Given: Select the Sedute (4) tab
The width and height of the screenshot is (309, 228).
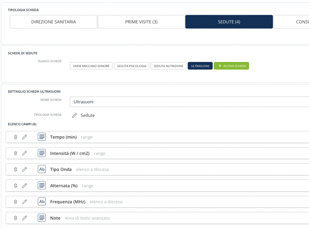Looking at the screenshot, I should point(229,22).
